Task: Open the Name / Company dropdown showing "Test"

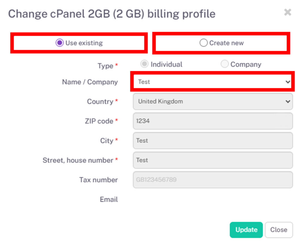Action: coord(206,82)
